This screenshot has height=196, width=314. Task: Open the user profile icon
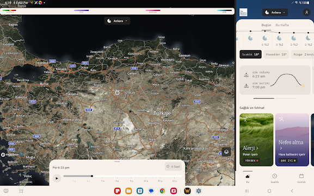[306, 13]
